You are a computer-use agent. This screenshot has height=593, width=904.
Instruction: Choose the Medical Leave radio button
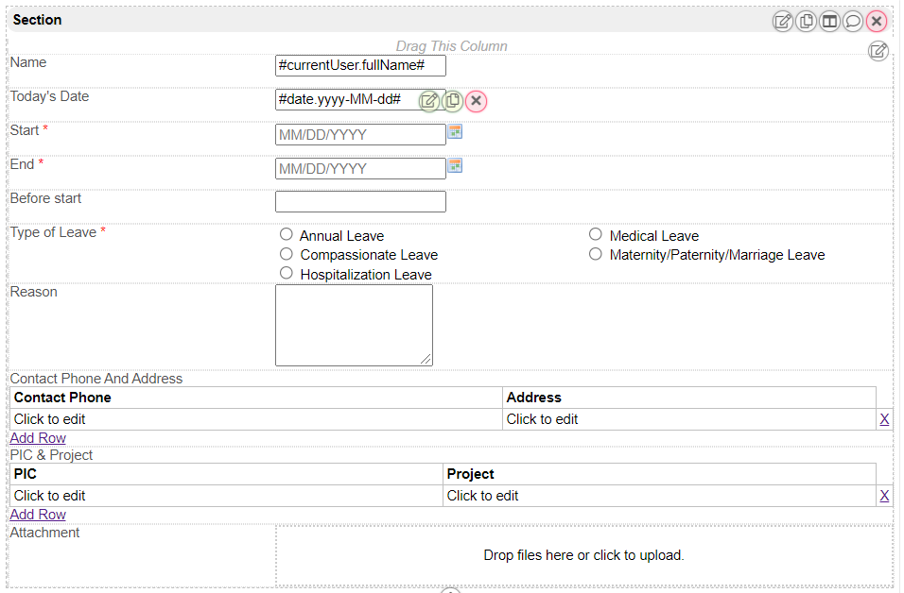(x=596, y=234)
